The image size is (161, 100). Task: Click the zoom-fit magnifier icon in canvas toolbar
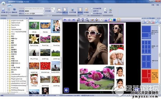tap(83, 20)
